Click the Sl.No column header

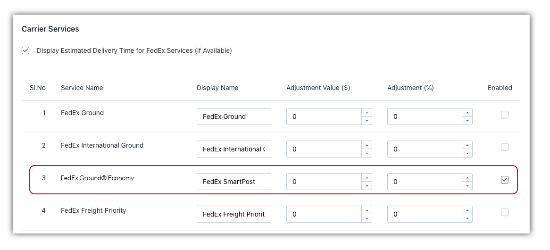[38, 88]
